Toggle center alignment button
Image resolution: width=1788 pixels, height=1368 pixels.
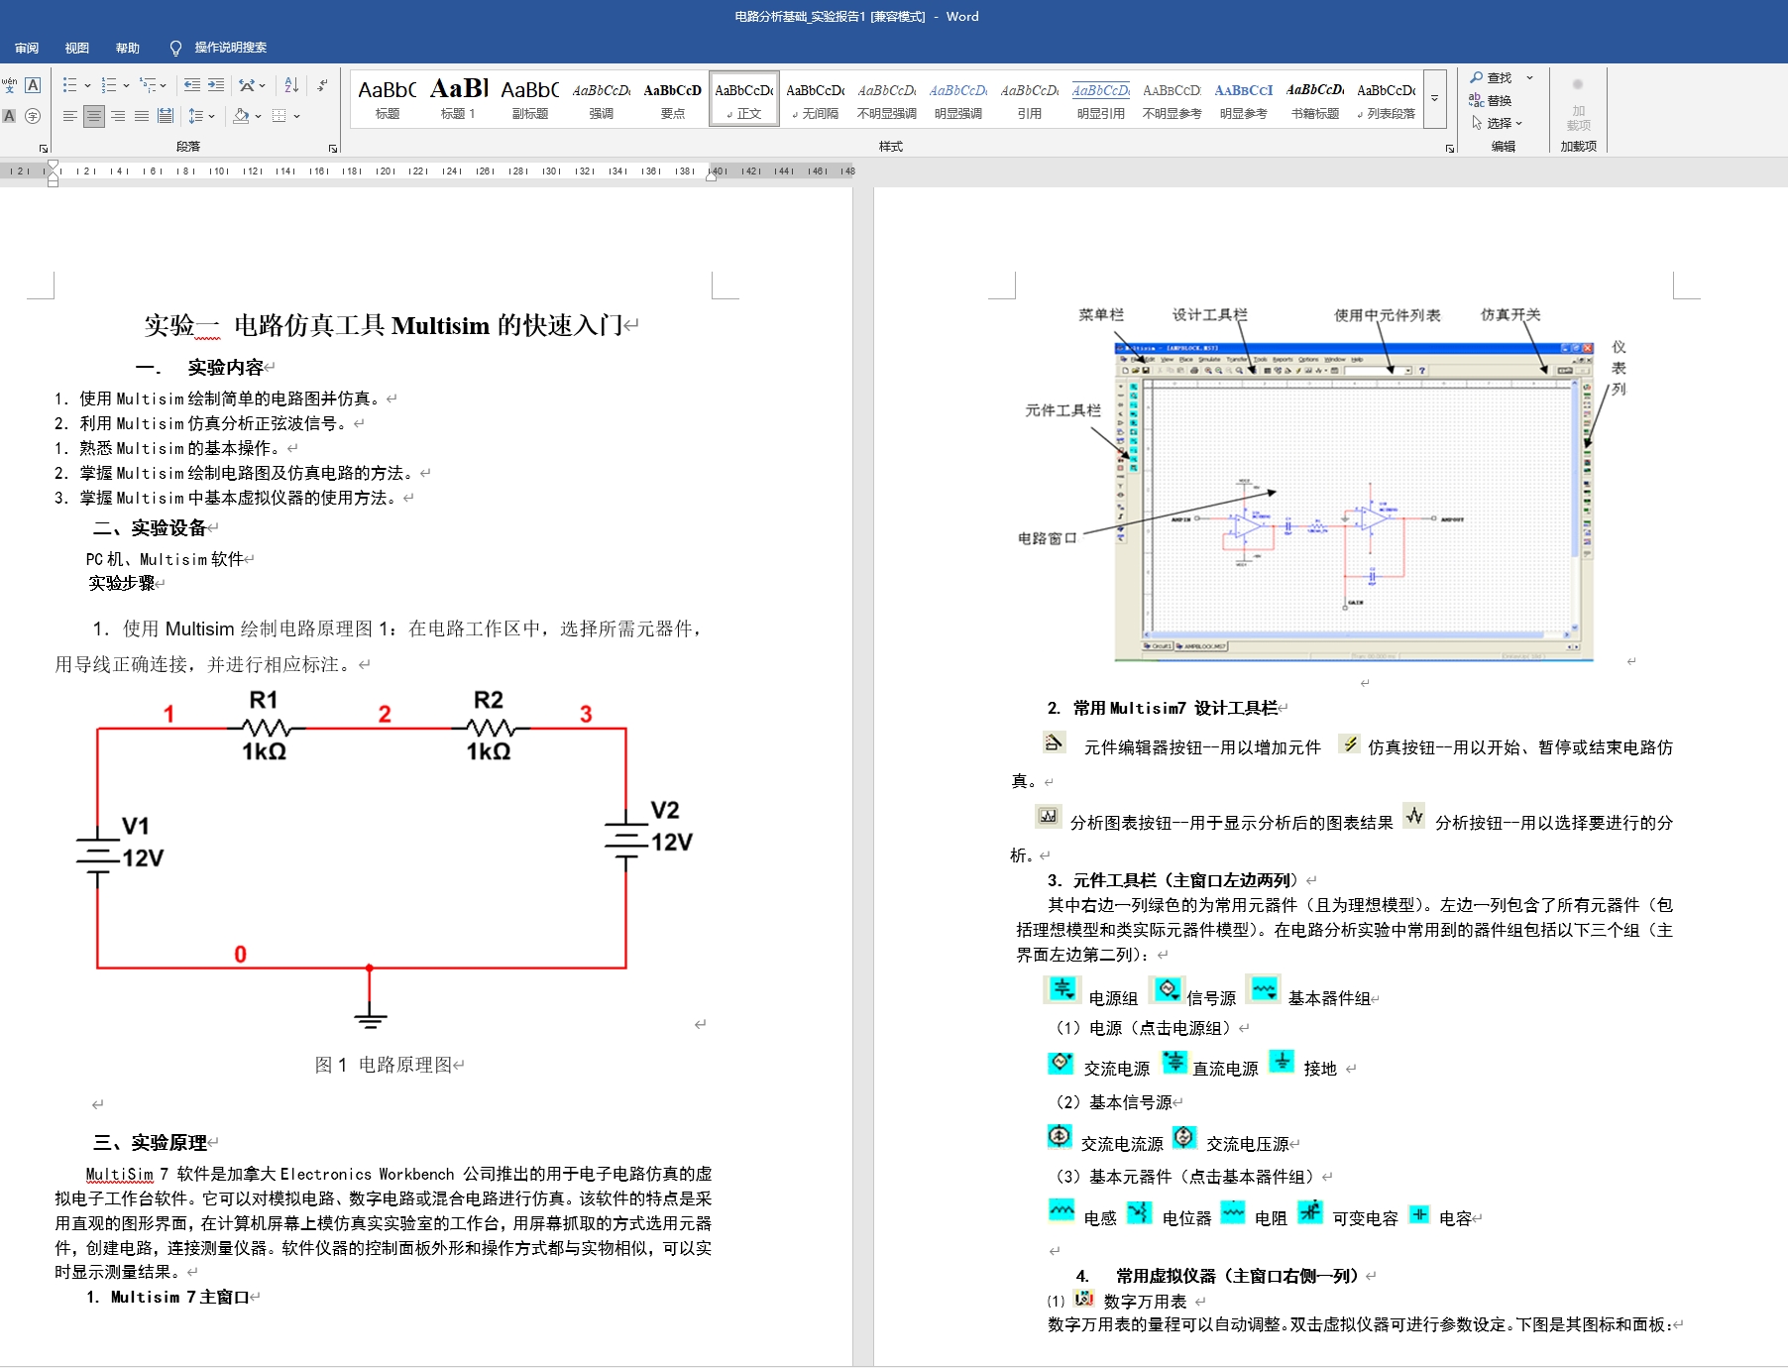click(93, 116)
